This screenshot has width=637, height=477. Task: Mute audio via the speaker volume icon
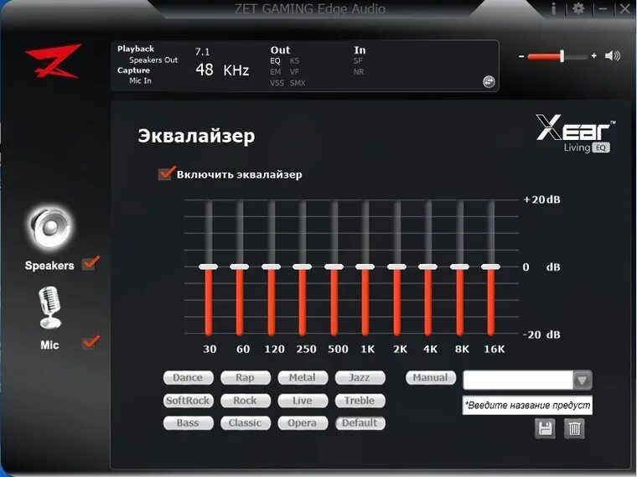click(x=613, y=55)
